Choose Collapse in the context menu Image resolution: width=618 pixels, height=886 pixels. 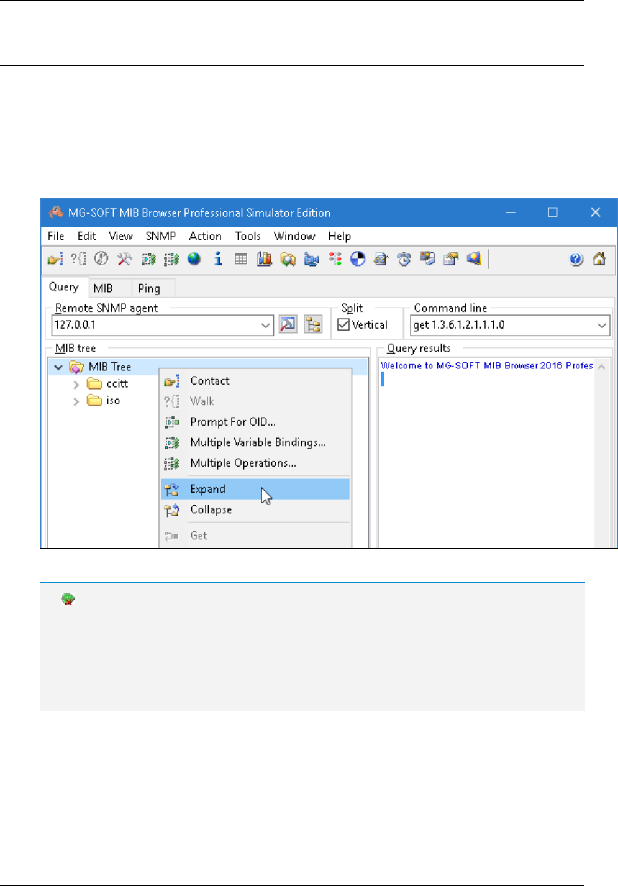[255, 509]
